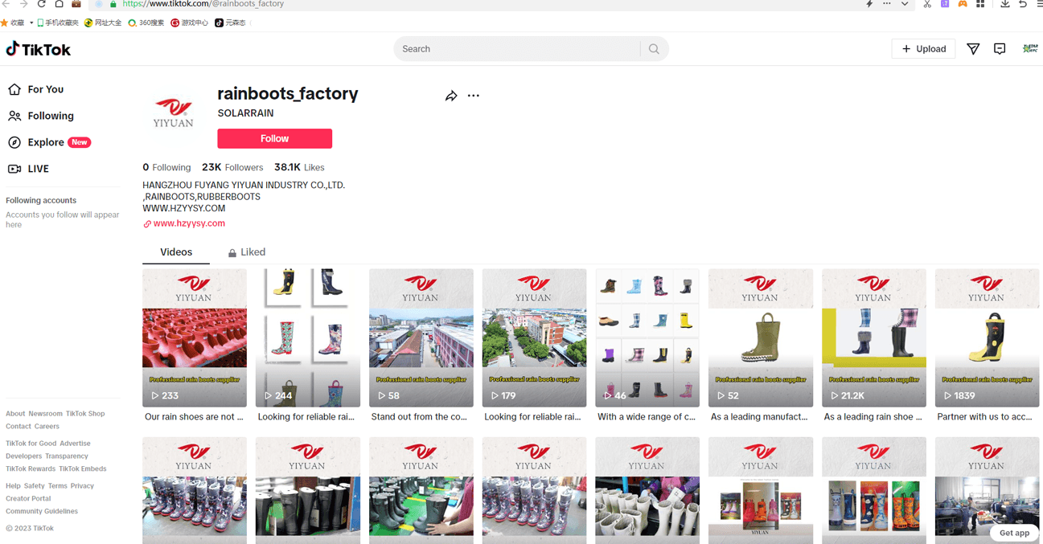Click the 23K Followers count
The image size is (1043, 544).
click(x=232, y=167)
